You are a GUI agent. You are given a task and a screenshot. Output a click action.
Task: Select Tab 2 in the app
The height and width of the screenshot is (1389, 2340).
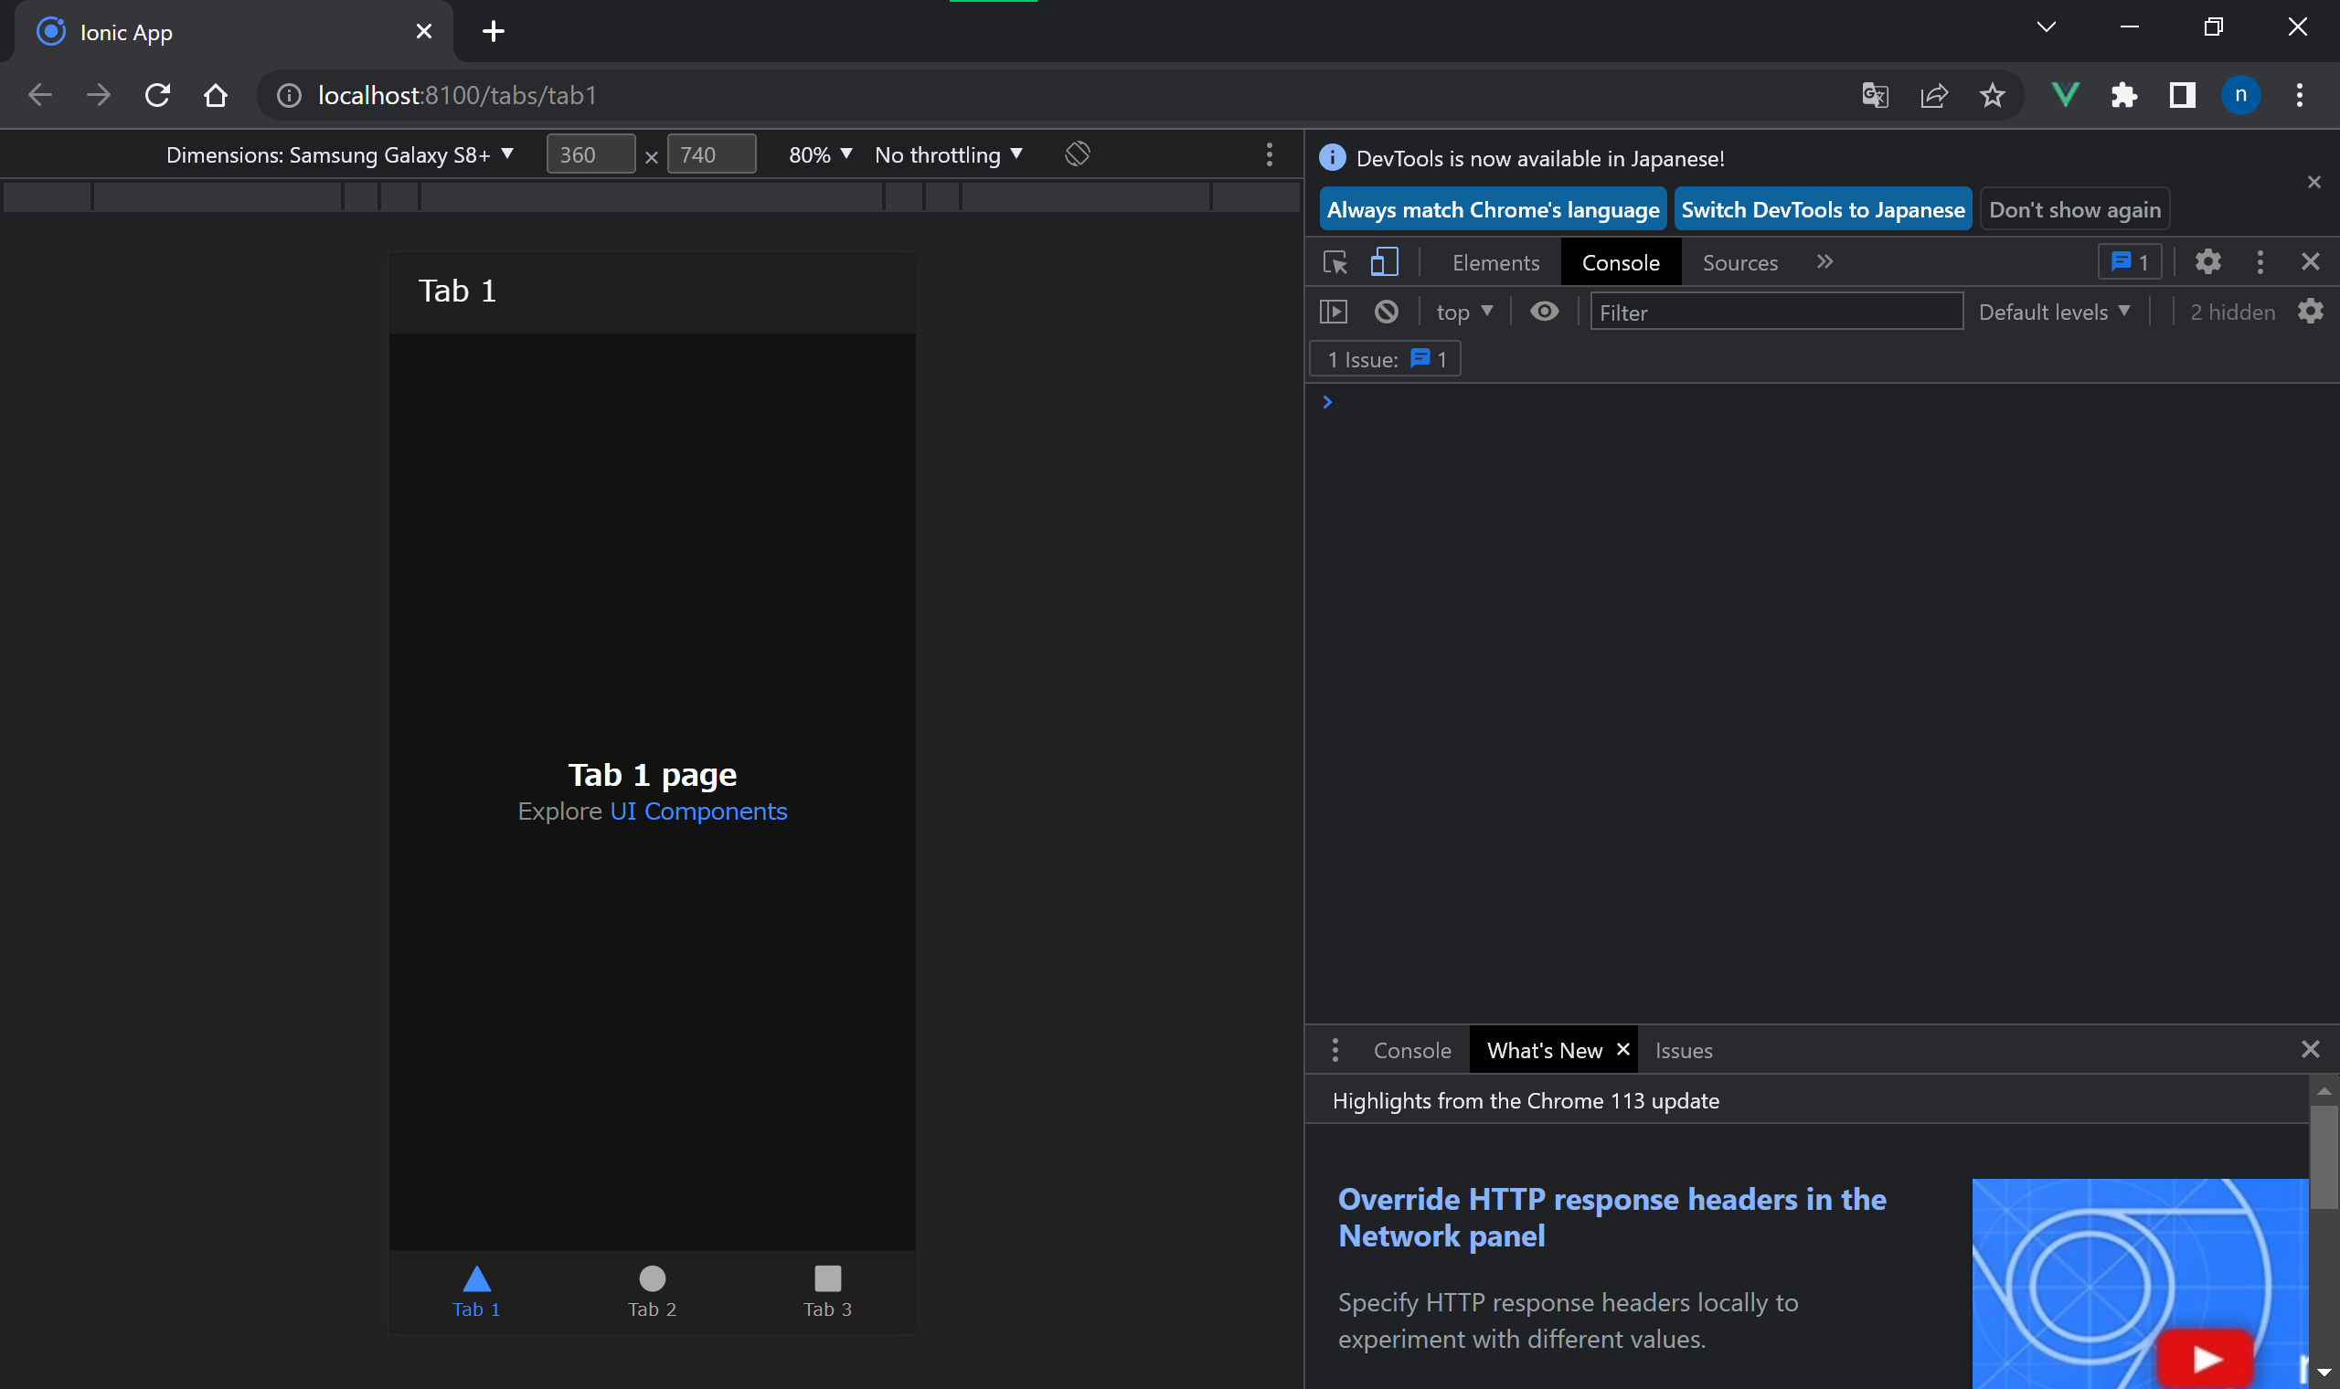point(652,1290)
